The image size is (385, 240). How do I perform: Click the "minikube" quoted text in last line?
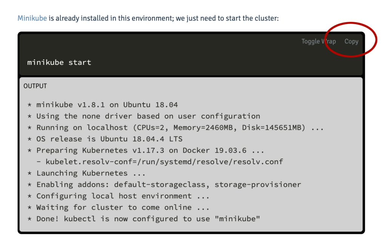[237, 219]
